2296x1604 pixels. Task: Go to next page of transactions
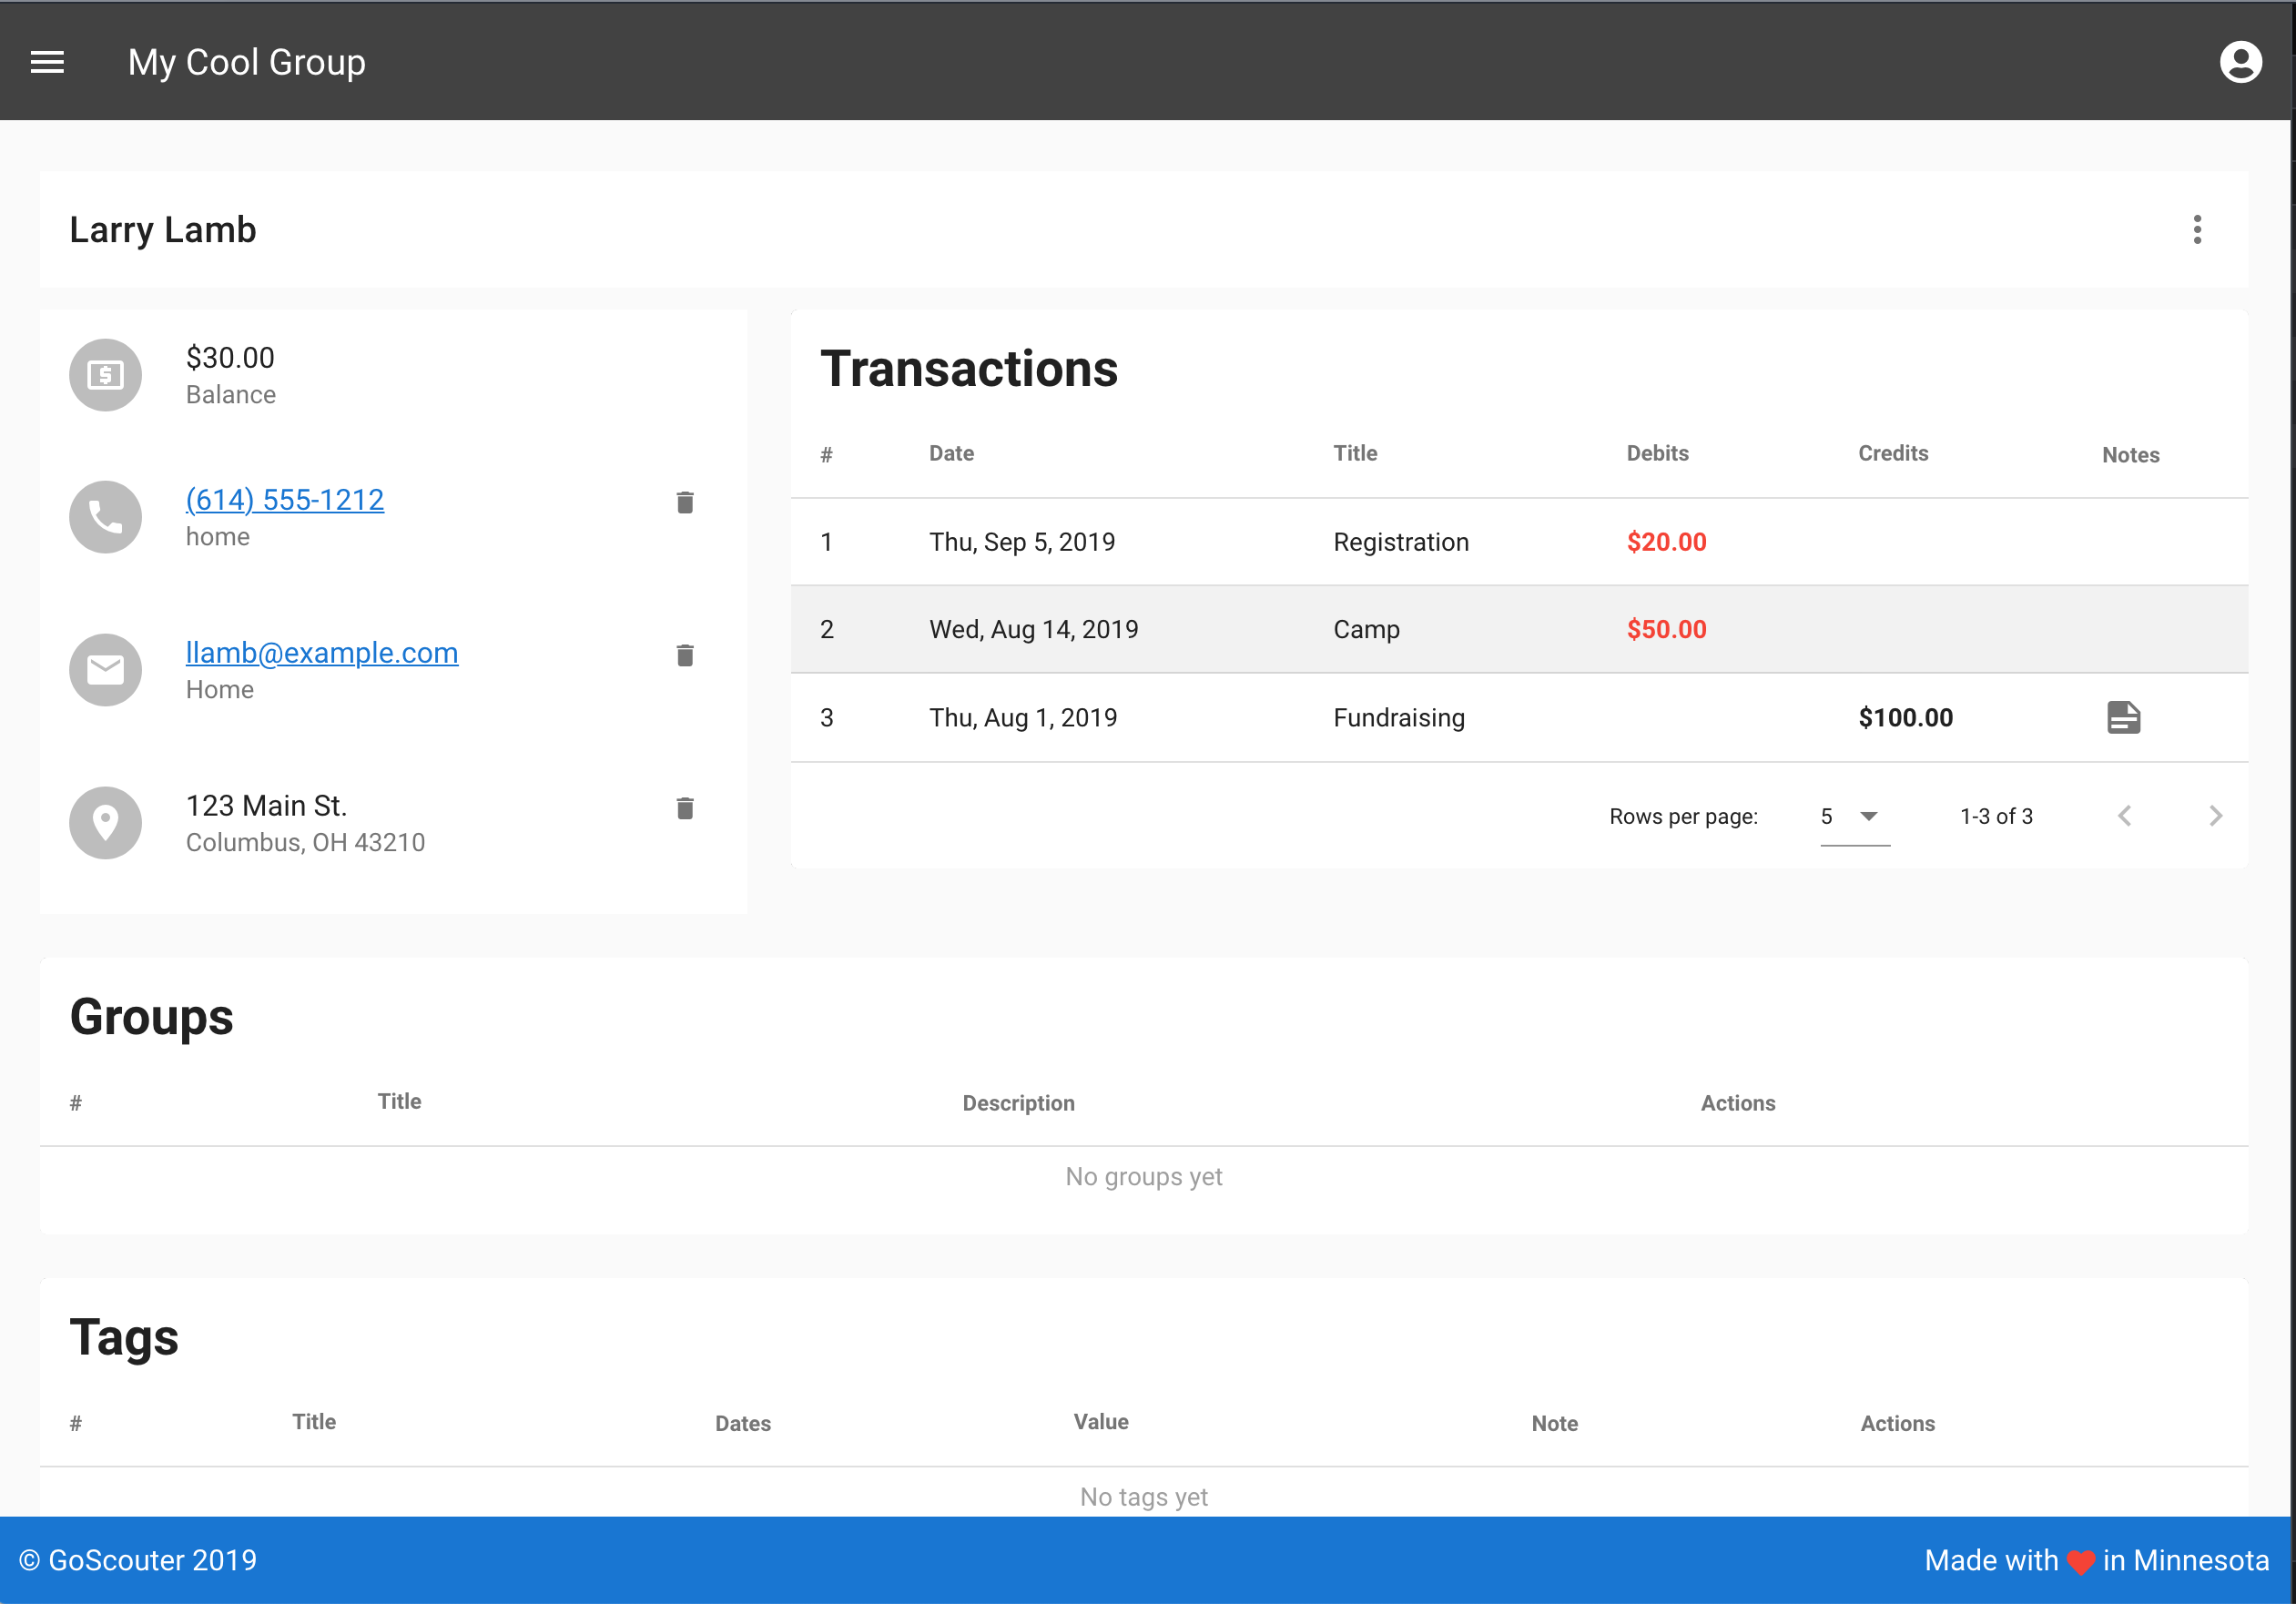2215,816
